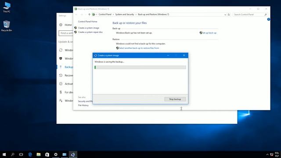Screen dimensions: 281x158
Task: Click Forward button in Control Panel window
Action: (82, 14)
